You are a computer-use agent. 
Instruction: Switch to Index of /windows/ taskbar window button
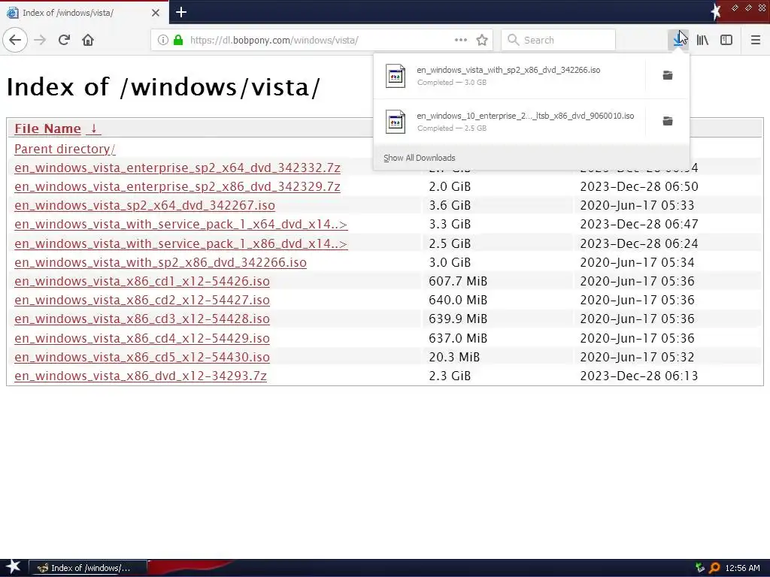[x=87, y=568]
